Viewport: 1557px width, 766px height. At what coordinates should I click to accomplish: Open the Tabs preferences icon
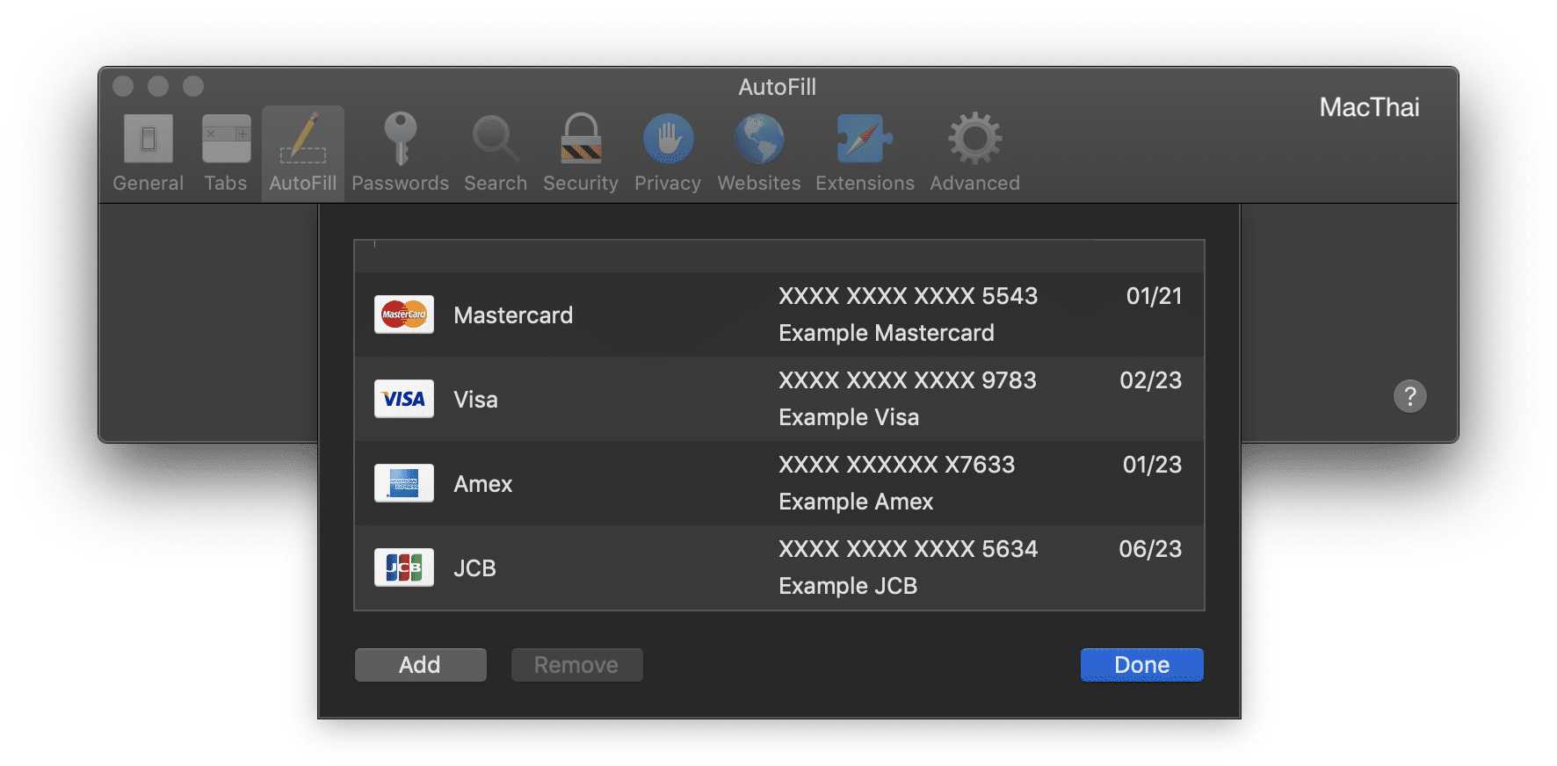[227, 139]
